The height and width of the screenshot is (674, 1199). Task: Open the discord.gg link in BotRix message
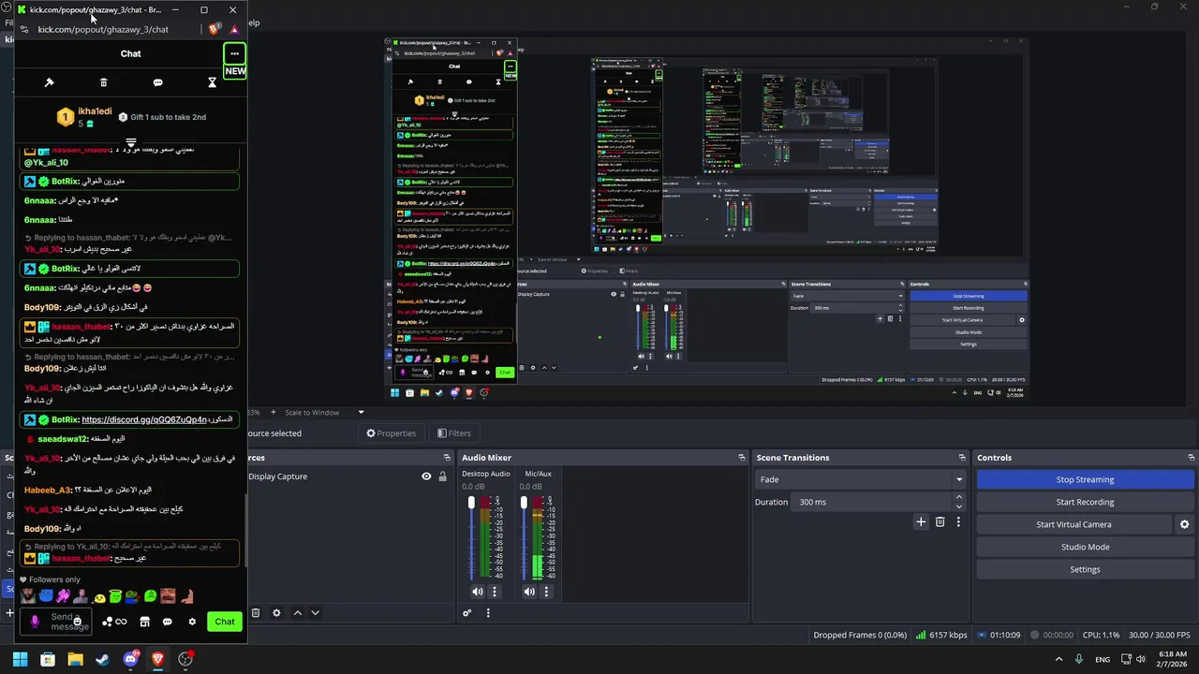click(144, 420)
